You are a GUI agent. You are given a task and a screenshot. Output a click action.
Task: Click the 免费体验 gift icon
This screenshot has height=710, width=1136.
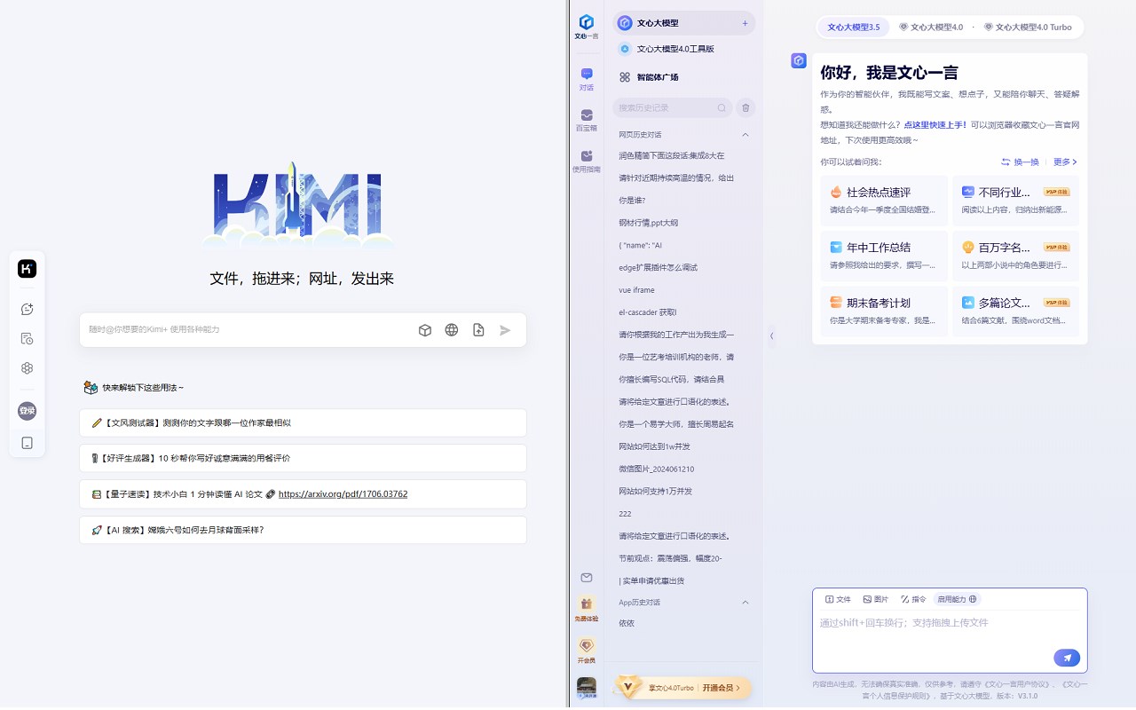pyautogui.click(x=587, y=609)
